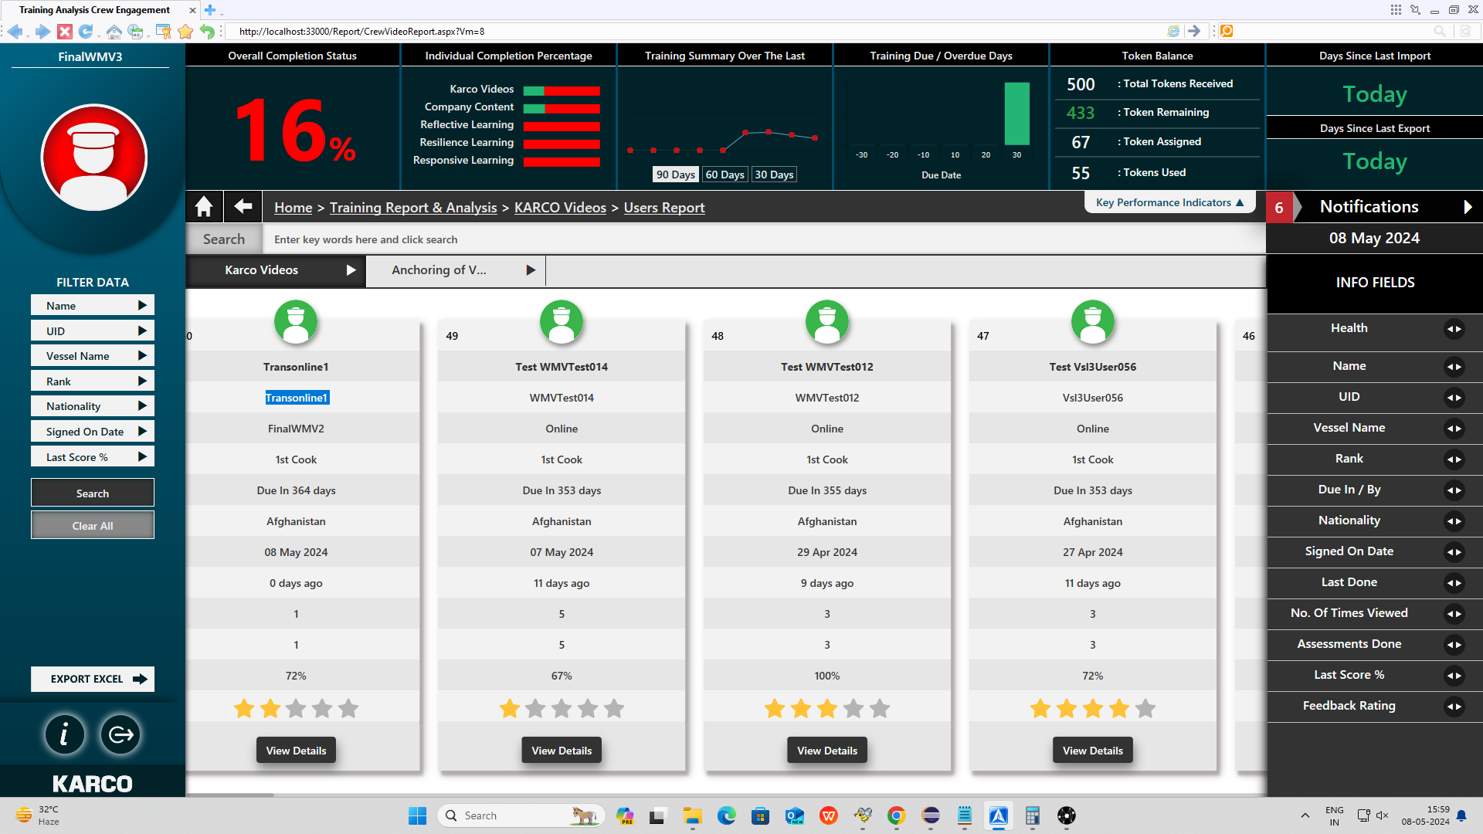Toggle the Vessel Name info field arrows
1483x834 pixels.
[1454, 429]
